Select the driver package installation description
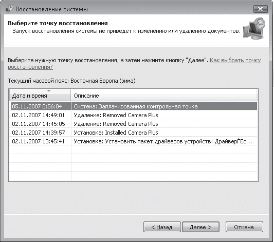Screen dimensions: 274x242 tap(162, 141)
